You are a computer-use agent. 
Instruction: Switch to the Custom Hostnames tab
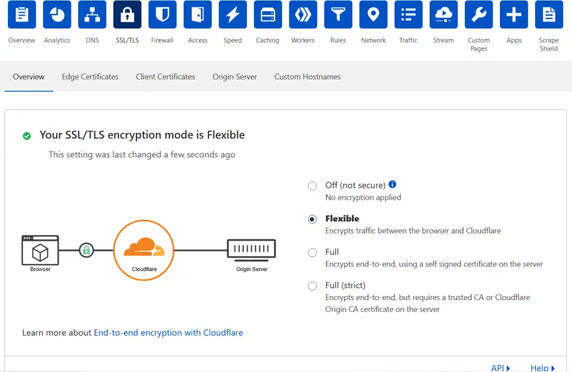point(308,77)
